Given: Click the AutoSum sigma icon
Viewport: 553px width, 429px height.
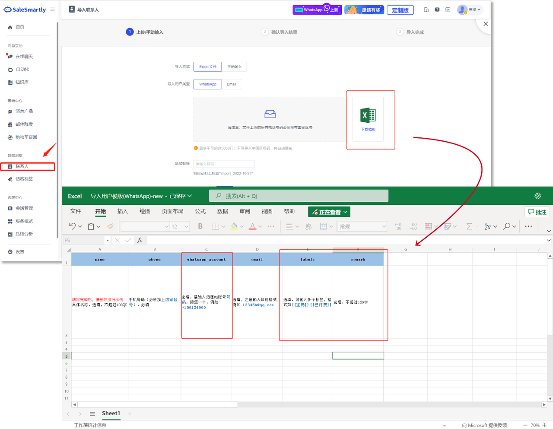Looking at the screenshot, I should pyautogui.click(x=469, y=226).
